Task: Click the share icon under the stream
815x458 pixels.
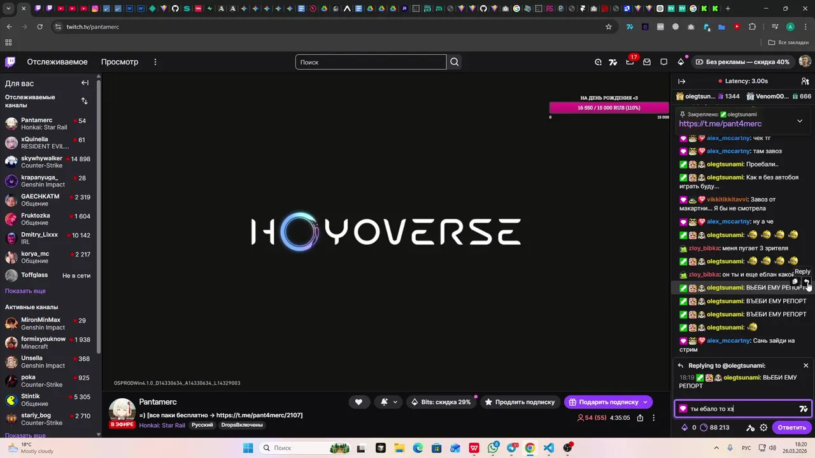Action: pyautogui.click(x=640, y=418)
